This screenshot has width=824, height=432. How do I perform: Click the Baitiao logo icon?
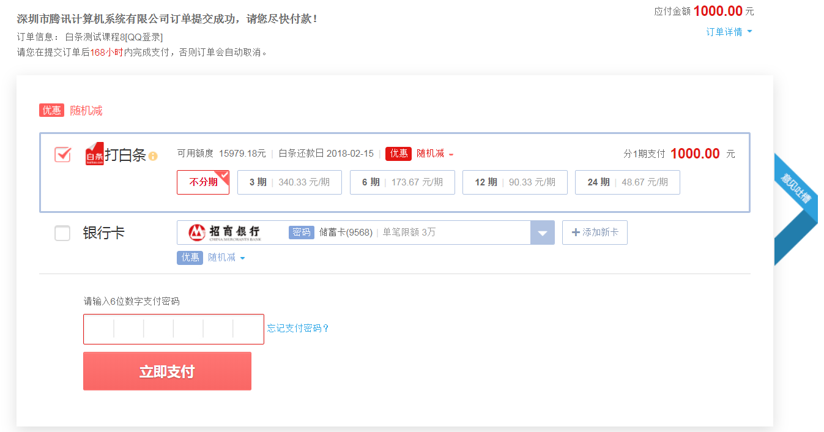pyautogui.click(x=94, y=154)
